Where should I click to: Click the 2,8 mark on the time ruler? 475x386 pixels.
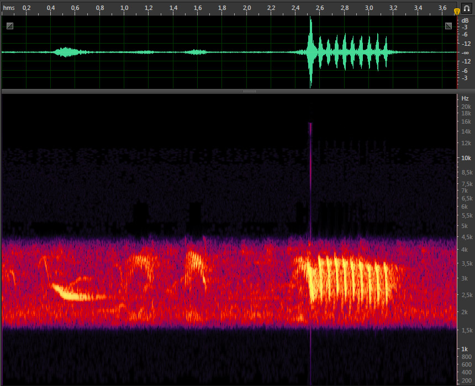point(345,8)
